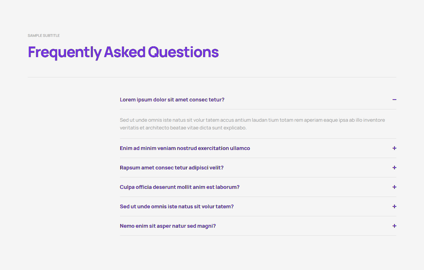
Task: Click the plus icon next to 'Sed ut unde omnis'
Action: [394, 206]
